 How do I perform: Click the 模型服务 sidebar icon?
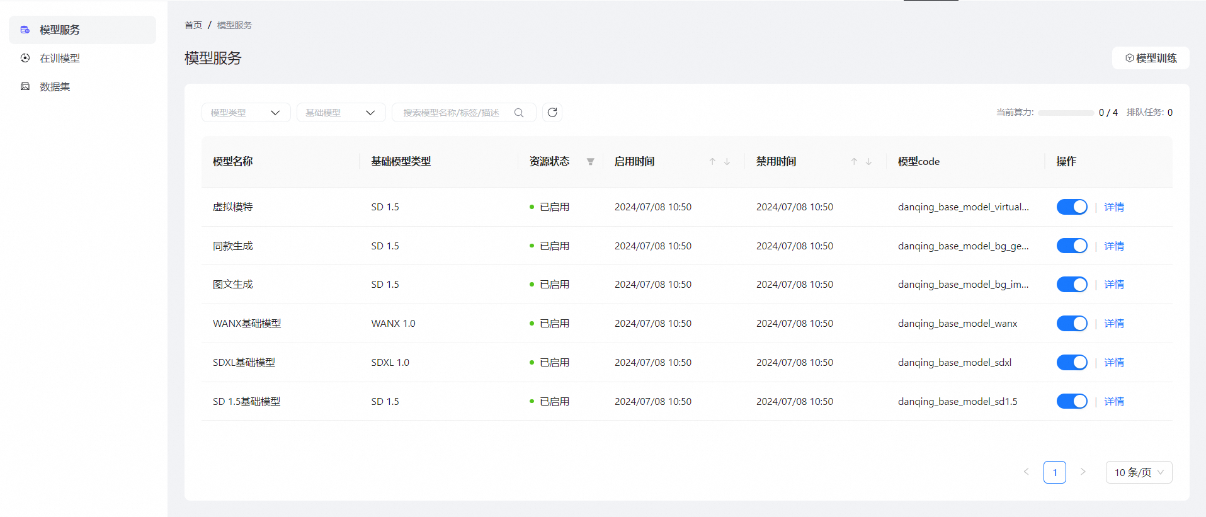(x=25, y=30)
